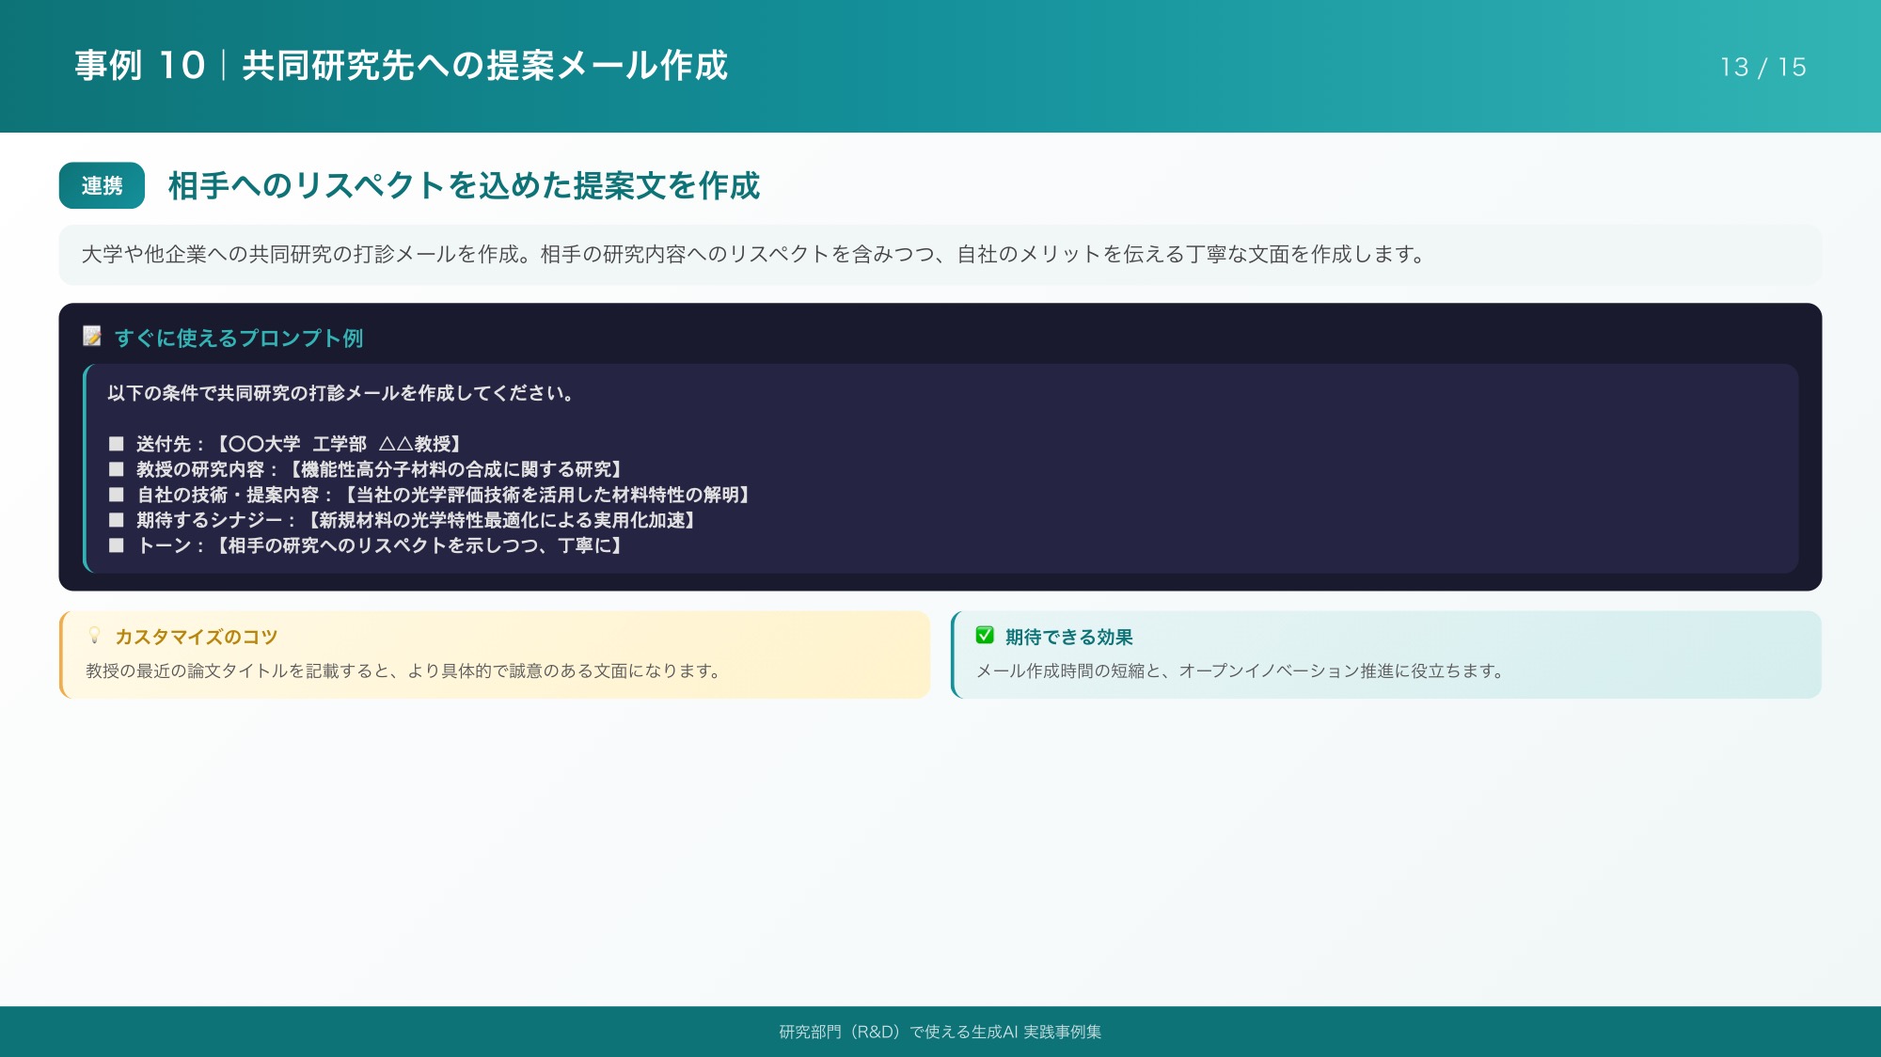Click the tip text about 教授の最近の論文タイトル
Image resolution: width=1881 pixels, height=1057 pixels.
coord(403,670)
